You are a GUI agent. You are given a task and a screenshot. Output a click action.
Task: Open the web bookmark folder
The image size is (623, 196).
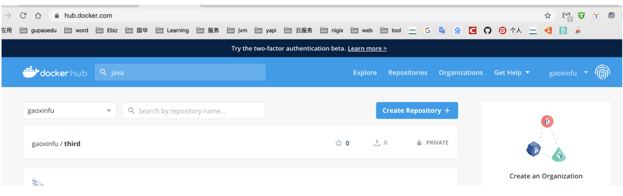pyautogui.click(x=362, y=30)
